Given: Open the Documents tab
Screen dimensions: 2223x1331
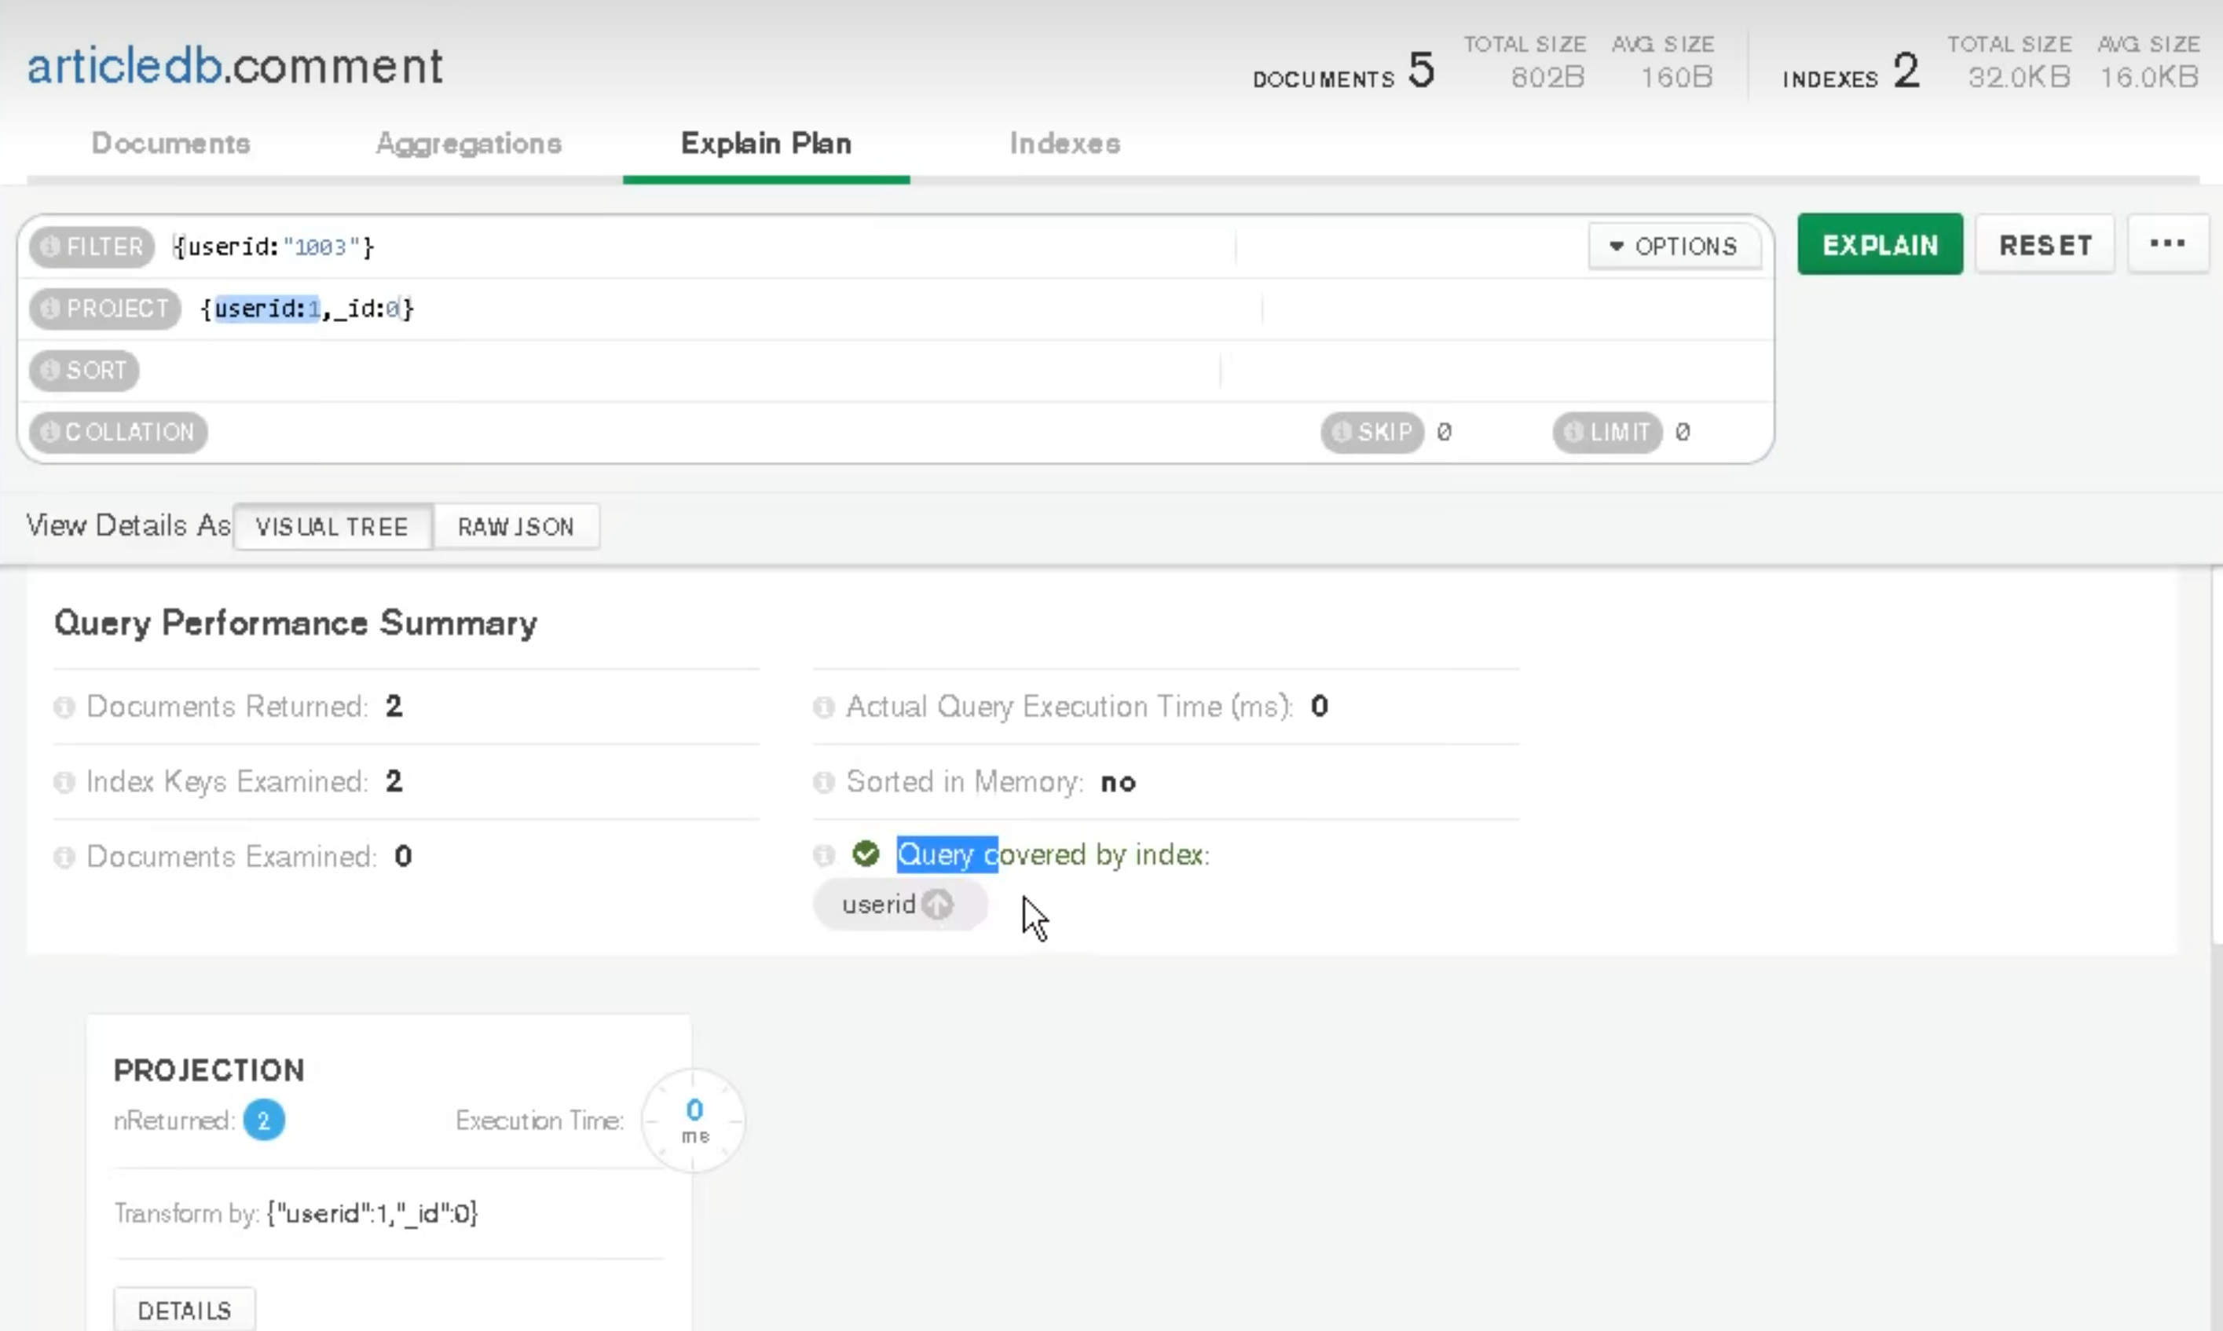Looking at the screenshot, I should coord(170,144).
